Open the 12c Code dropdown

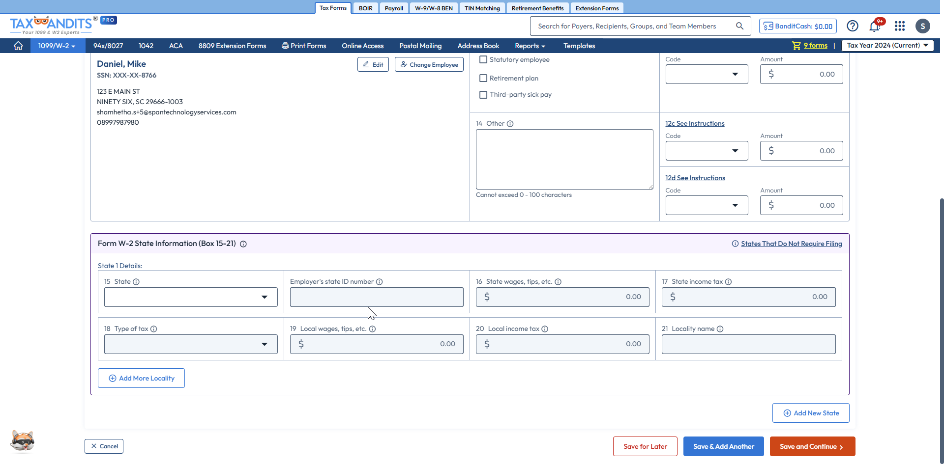click(x=707, y=151)
